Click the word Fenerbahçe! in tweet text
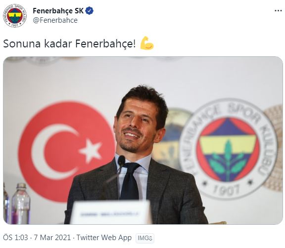Screen dimensions: 285x248 pyautogui.click(x=105, y=44)
